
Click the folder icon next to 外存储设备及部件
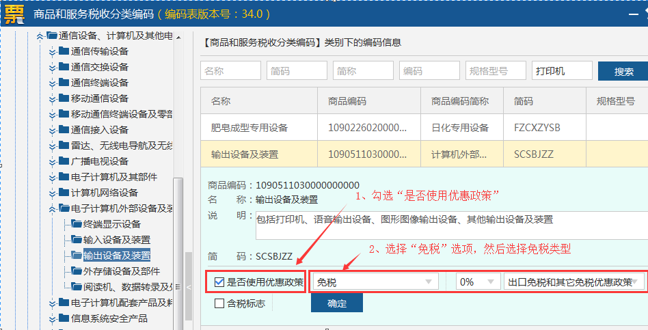pos(77,271)
